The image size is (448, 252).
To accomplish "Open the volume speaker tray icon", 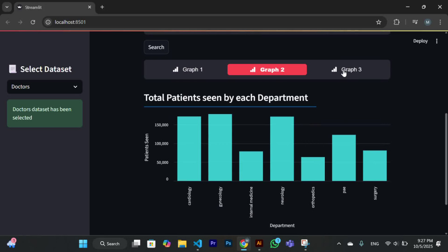I will pyautogui.click(x=396, y=243).
